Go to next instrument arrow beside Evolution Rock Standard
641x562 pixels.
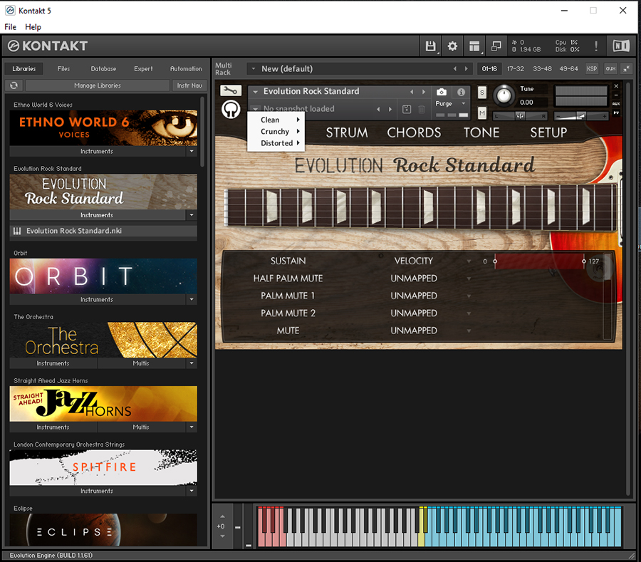424,92
